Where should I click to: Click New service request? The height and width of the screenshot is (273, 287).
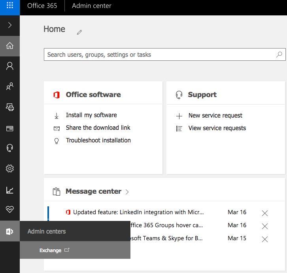(x=215, y=116)
